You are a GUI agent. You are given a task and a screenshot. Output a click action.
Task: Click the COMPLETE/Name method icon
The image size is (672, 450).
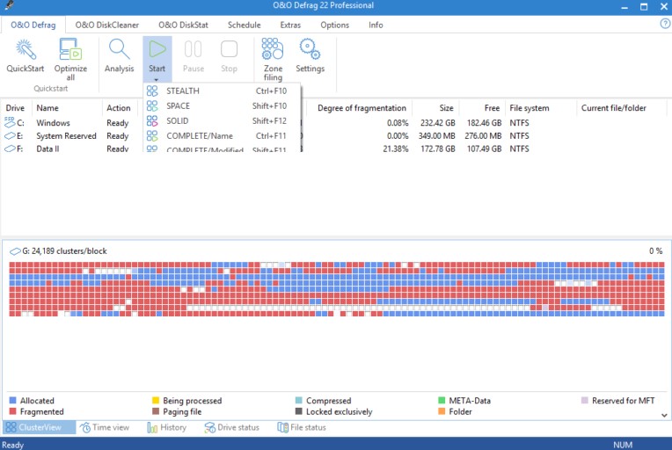[152, 135]
